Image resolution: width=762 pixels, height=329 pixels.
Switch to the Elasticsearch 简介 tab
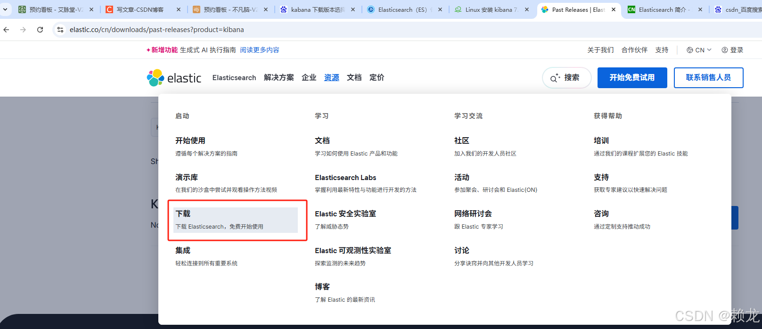(663, 9)
